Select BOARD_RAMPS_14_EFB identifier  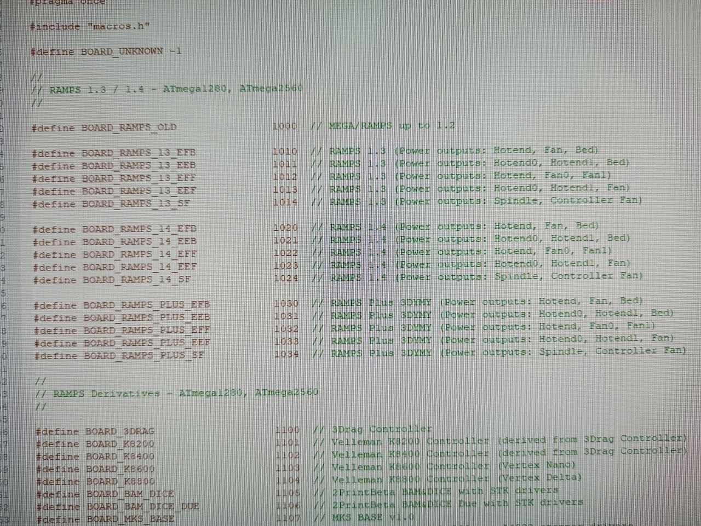[140, 229]
